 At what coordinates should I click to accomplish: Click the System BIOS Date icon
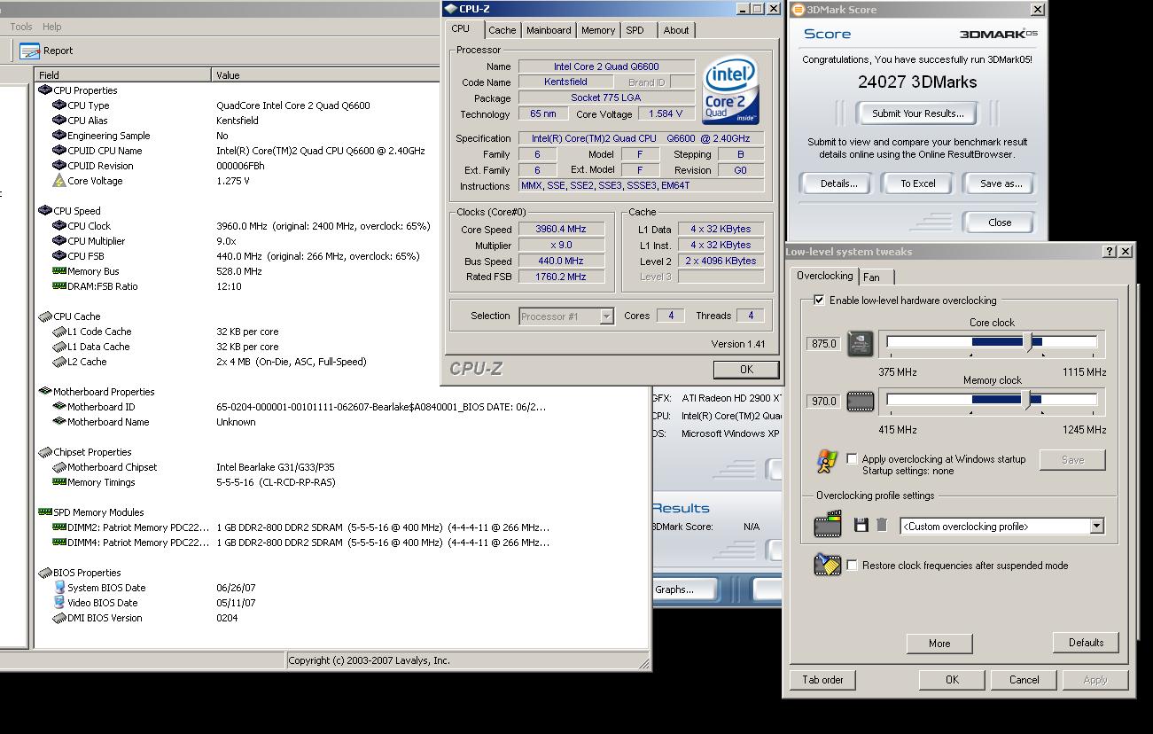tap(59, 588)
